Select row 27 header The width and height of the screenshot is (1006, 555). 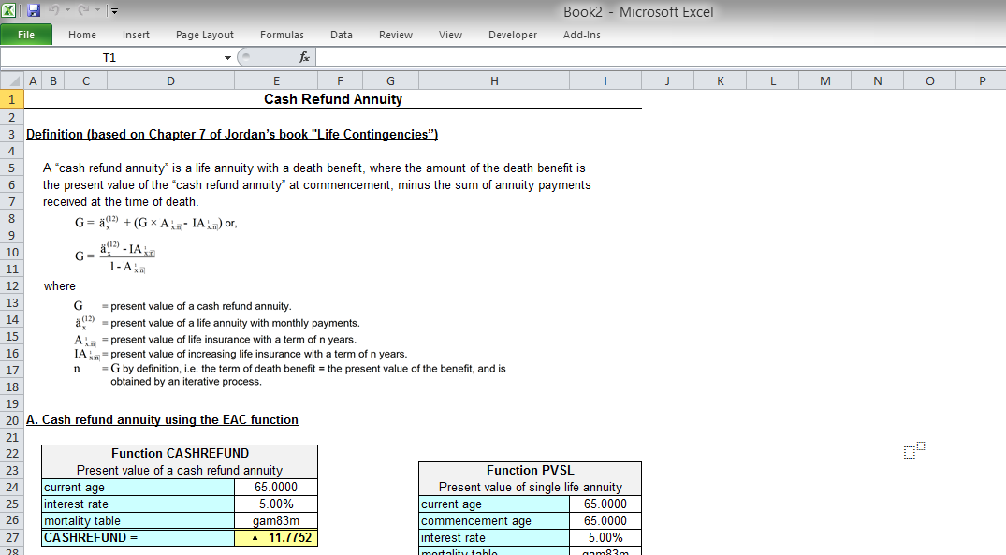point(11,537)
